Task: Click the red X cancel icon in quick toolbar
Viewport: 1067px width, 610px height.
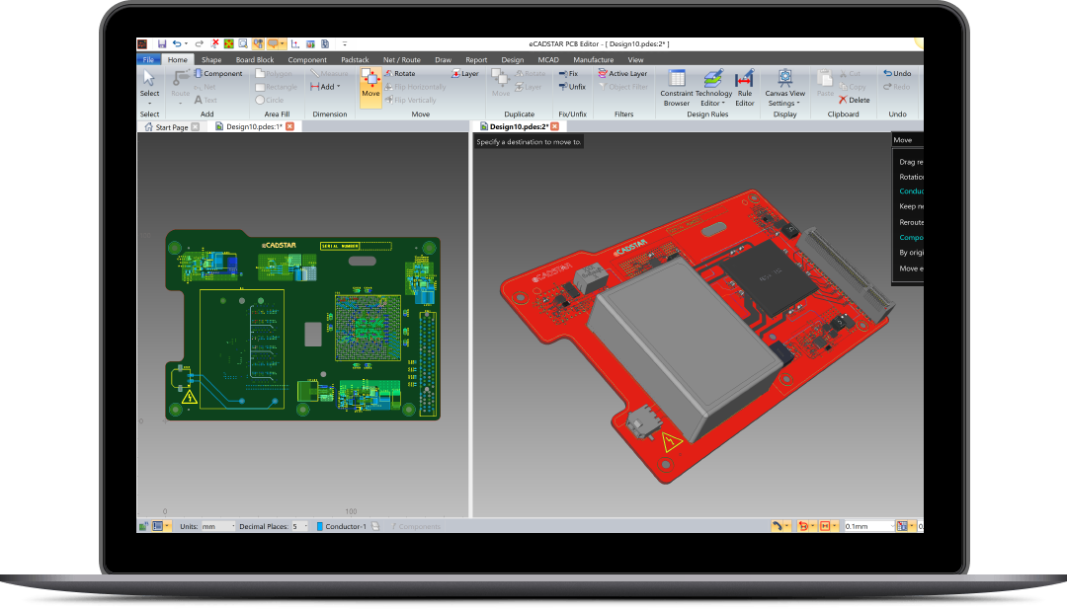Action: point(215,43)
